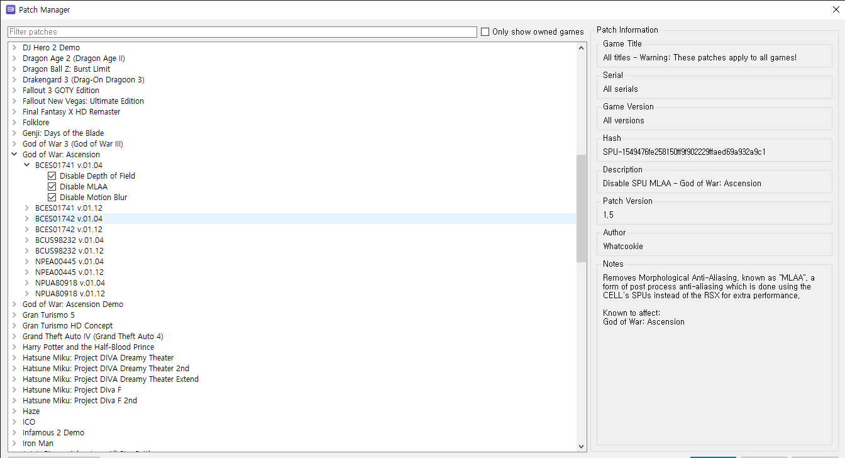Click the SPU hash value text
The width and height of the screenshot is (845, 458).
pyautogui.click(x=684, y=152)
